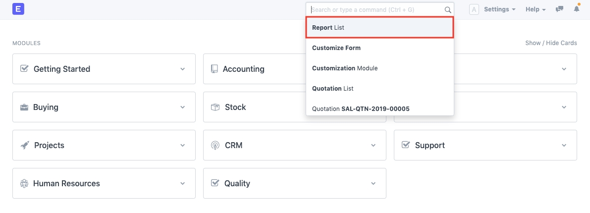Click the Projects rocket icon
Image resolution: width=590 pixels, height=213 pixels.
24,145
